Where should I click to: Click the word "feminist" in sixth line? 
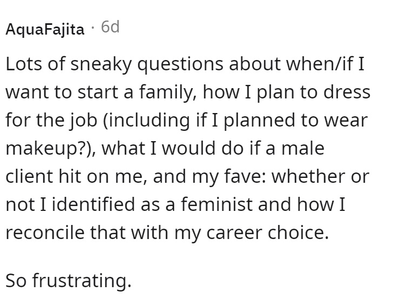217,205
